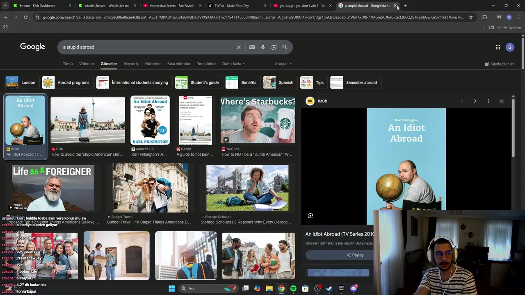Clear the Google search box text
The width and height of the screenshot is (525, 295).
coord(238,47)
